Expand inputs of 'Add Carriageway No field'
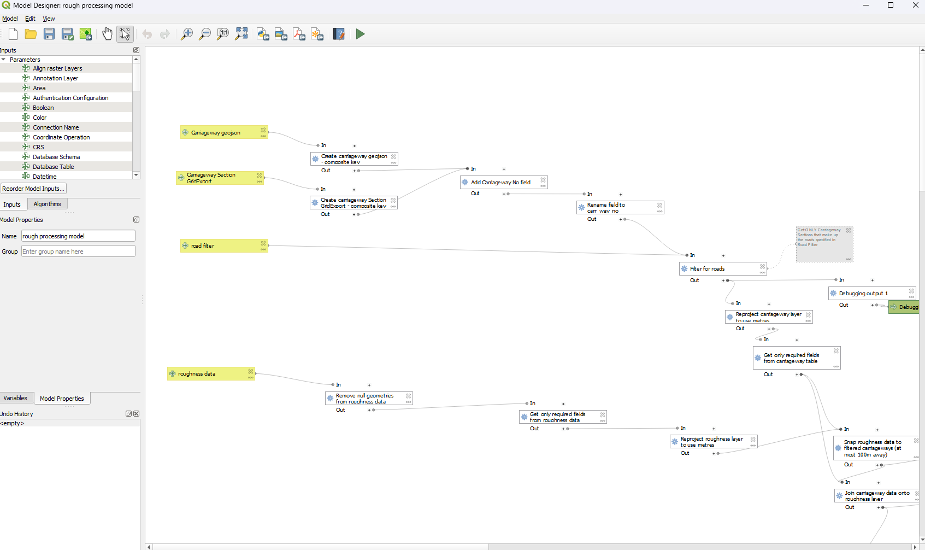The image size is (925, 550). [x=504, y=169]
